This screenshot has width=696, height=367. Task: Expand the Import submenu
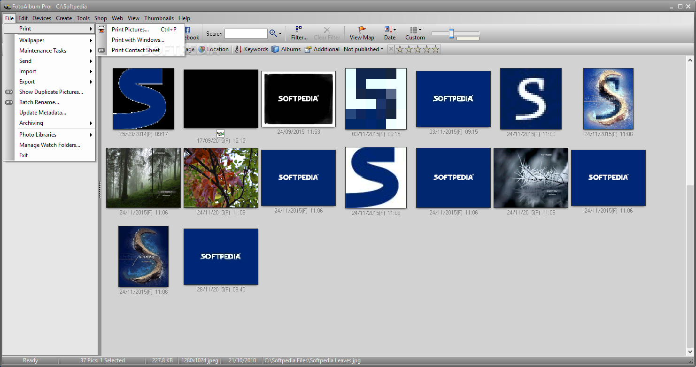tap(49, 71)
